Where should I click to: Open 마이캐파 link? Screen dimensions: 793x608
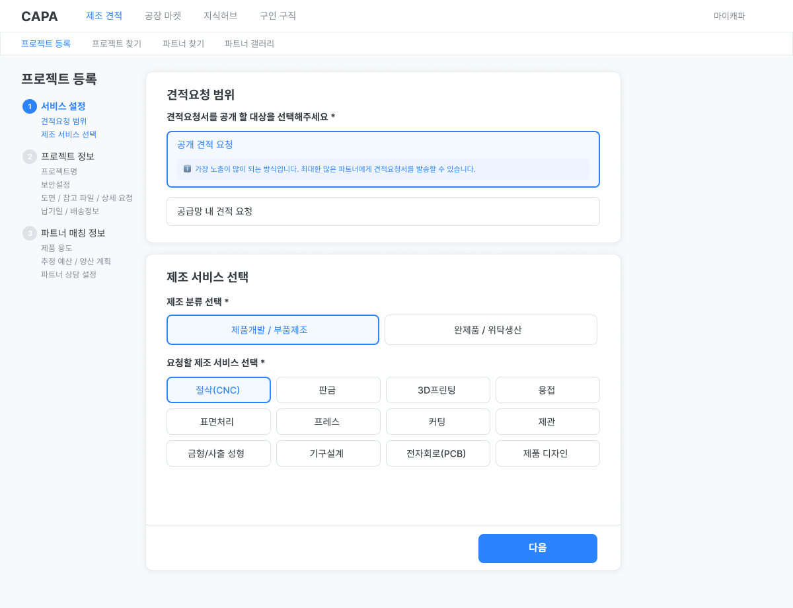(729, 16)
